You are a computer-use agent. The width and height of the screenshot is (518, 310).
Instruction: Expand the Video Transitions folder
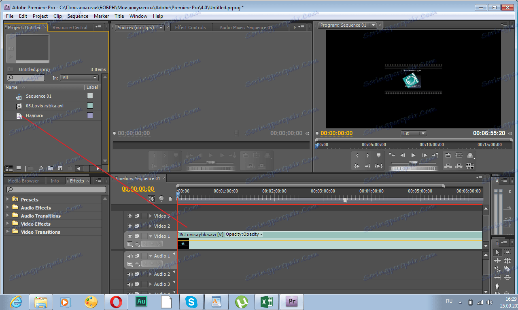tap(7, 232)
